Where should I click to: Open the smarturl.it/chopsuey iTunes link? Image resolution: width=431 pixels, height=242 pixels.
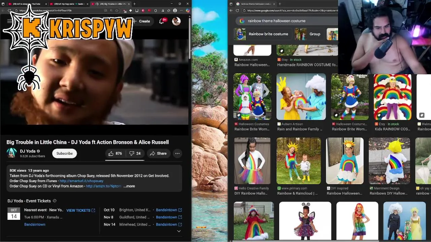tap(81, 181)
